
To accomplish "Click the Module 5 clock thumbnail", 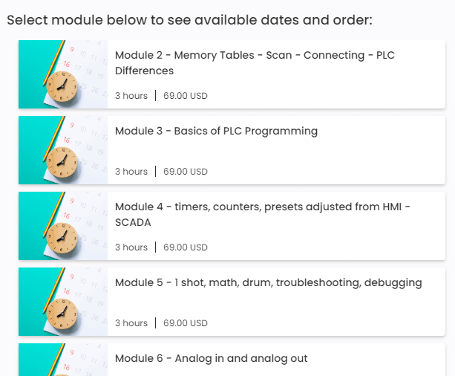I will click(63, 302).
